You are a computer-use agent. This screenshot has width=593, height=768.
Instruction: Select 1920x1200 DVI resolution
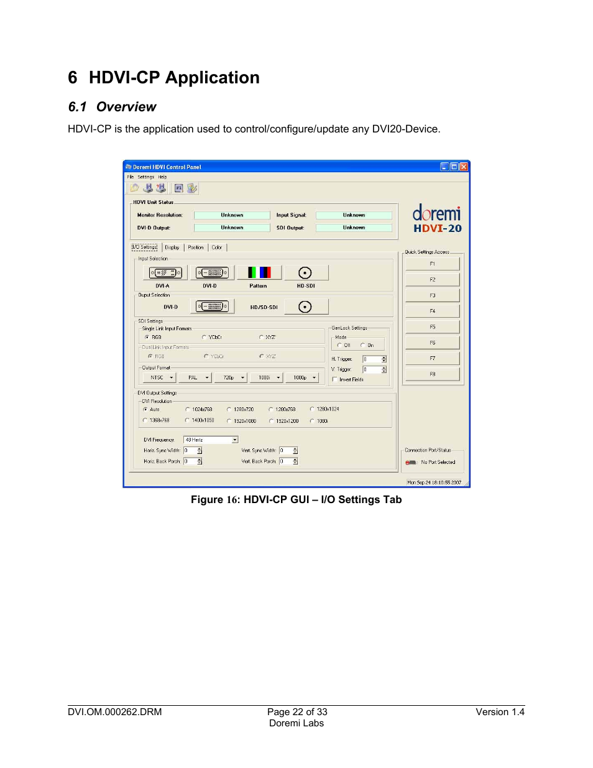tap(271, 421)
